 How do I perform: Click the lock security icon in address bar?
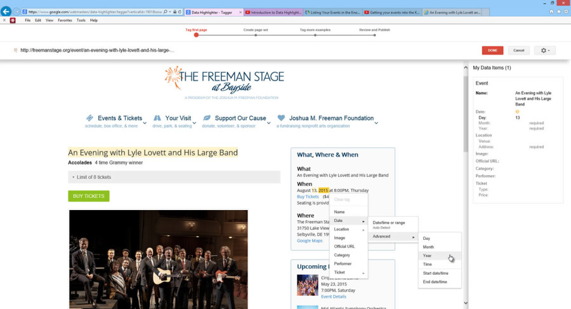click(175, 12)
